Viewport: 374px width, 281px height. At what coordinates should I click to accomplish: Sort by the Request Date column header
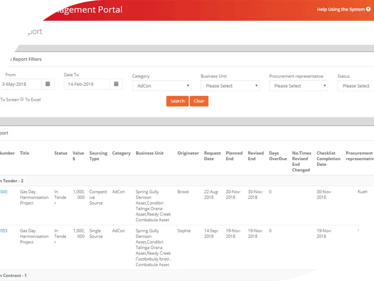pos(212,156)
